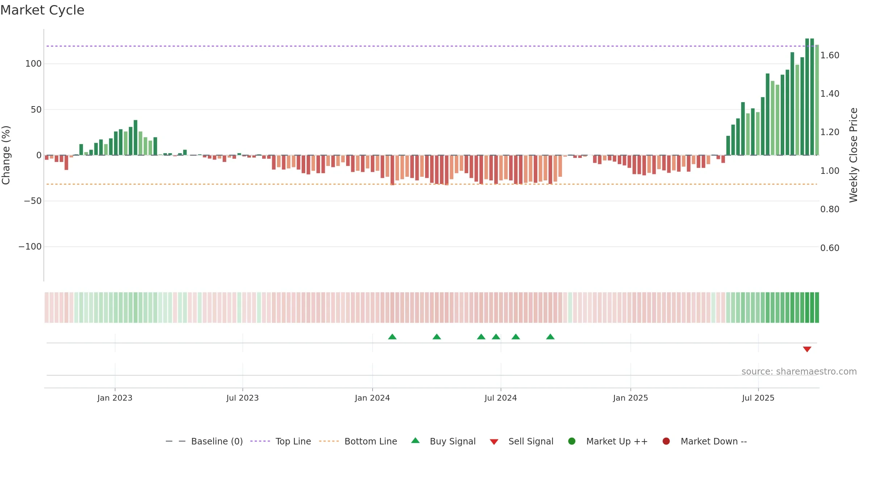Toggle the Bottom Line legend label
Viewport: 869px width, 489px height.
[371, 442]
